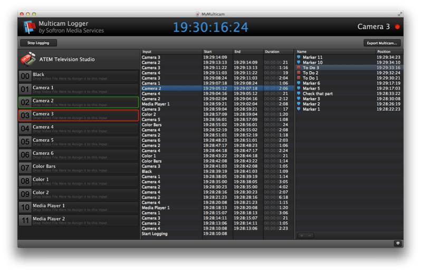The height and width of the screenshot is (272, 421).
Task: Select input 10 Media Player 1
Action: tap(79, 207)
